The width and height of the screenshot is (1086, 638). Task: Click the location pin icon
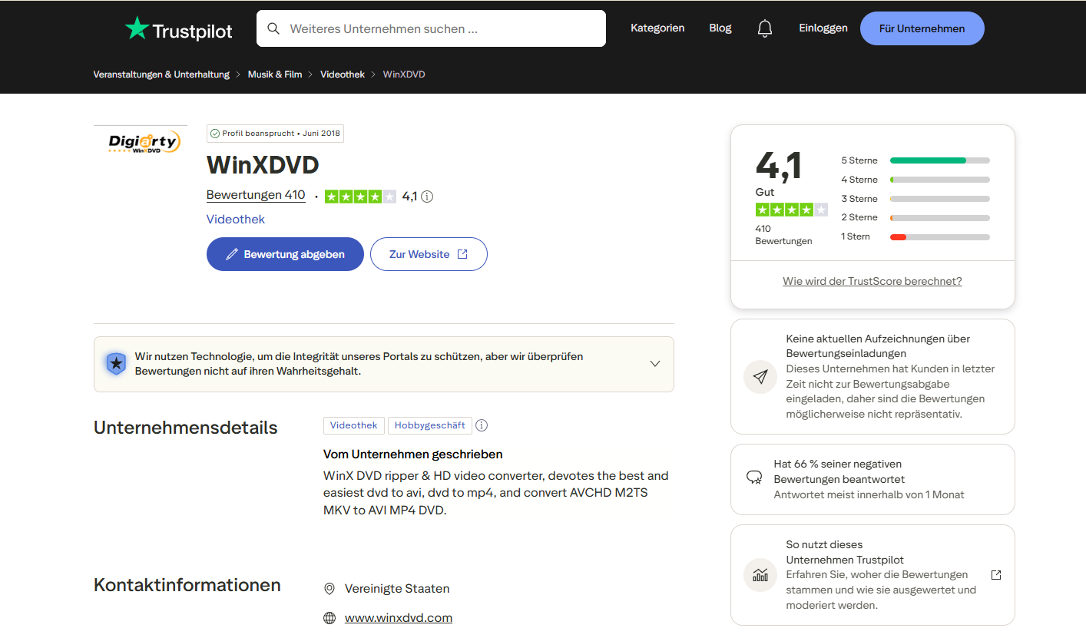(x=329, y=589)
